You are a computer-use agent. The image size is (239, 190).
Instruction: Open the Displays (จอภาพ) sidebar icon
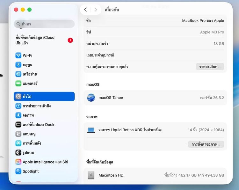tap(18, 115)
